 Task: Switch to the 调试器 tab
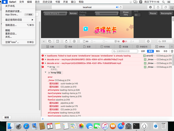tap(124, 47)
